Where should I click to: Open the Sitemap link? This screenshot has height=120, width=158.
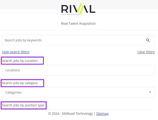tap(102, 114)
